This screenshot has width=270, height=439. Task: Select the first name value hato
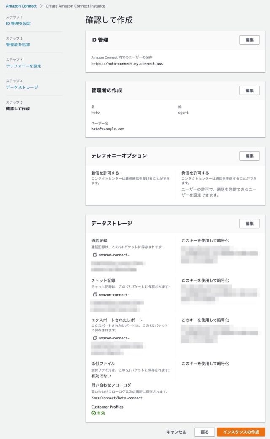coord(95,112)
